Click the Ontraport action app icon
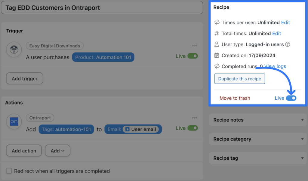The width and height of the screenshot is (308, 181). (x=14, y=121)
